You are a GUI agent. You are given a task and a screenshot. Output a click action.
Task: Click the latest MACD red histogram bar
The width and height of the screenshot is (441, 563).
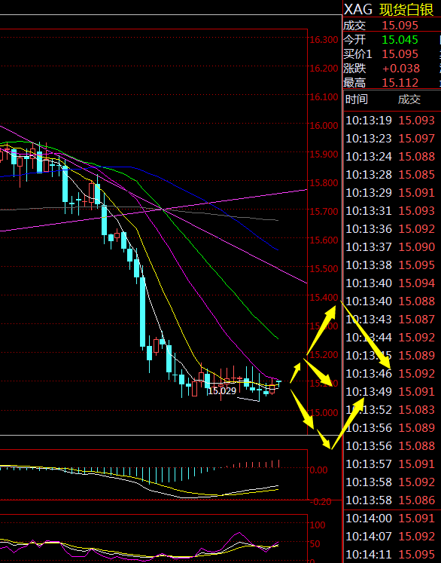[279, 464]
